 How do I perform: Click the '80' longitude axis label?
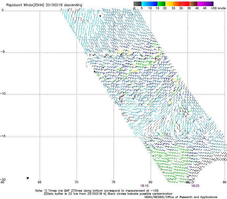[x=151, y=182]
